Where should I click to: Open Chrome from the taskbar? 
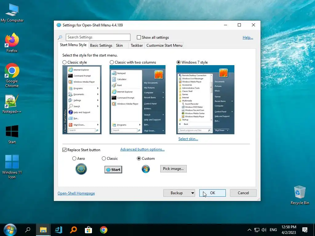coord(104,230)
